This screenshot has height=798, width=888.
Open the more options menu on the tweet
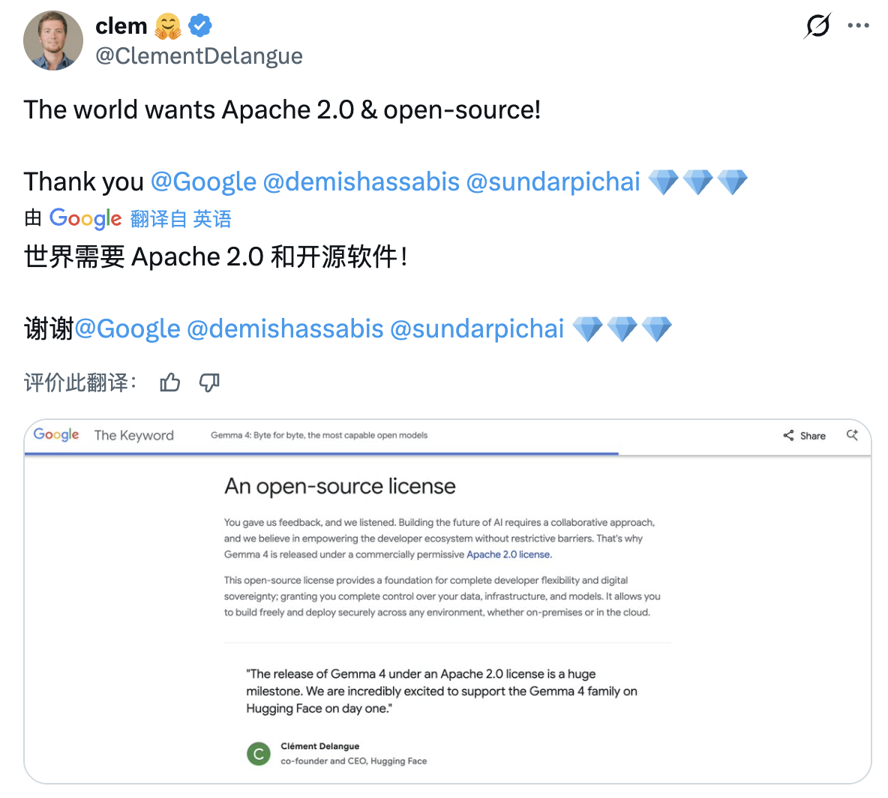coord(858,25)
